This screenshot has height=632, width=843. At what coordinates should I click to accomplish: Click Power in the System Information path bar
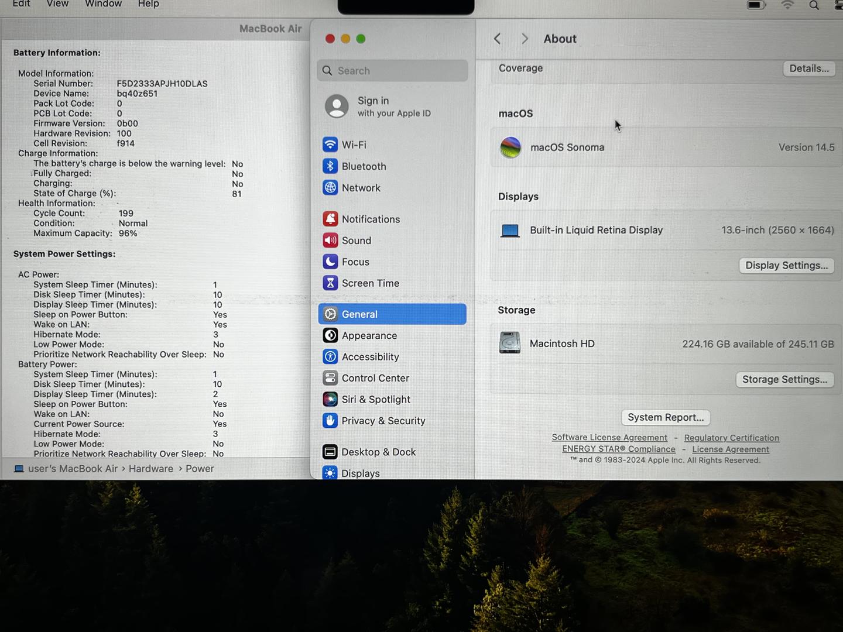point(200,469)
